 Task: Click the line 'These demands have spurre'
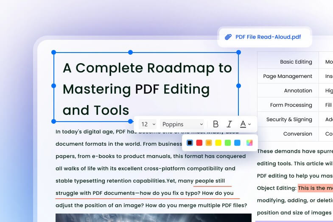click(295, 151)
